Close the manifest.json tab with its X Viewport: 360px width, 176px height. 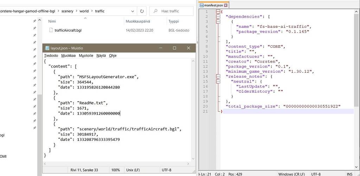coord(226,5)
